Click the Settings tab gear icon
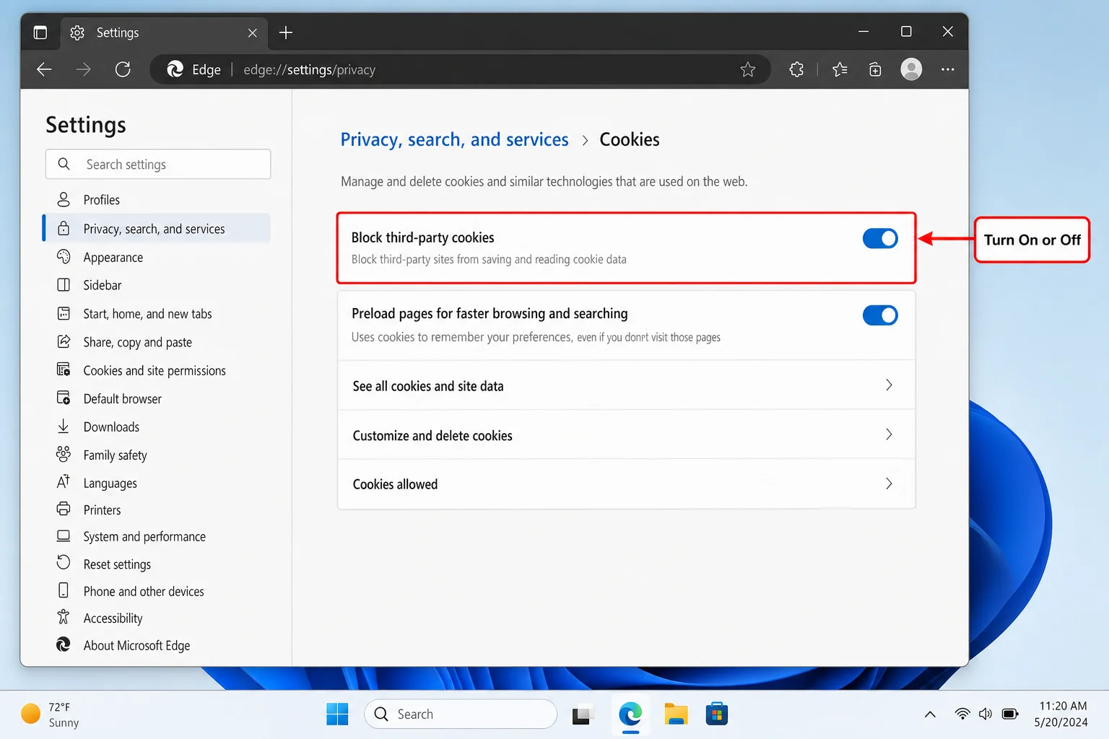 (77, 32)
